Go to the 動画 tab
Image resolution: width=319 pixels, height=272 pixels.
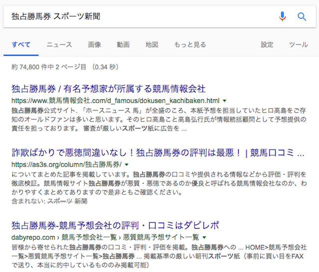(x=123, y=44)
